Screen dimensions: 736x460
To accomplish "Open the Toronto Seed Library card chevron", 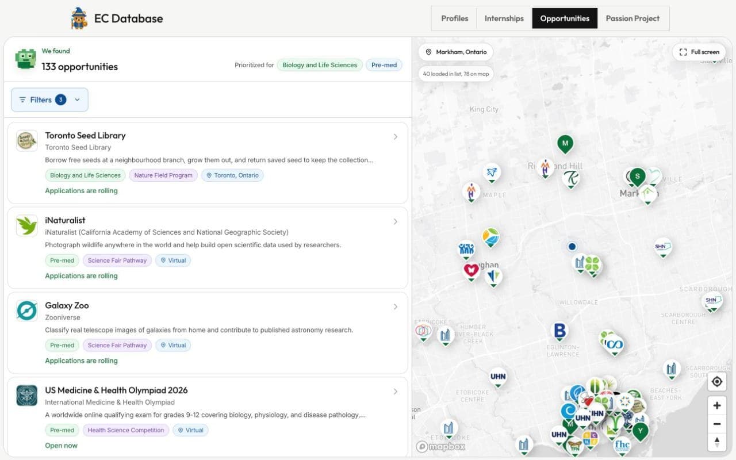I will click(396, 137).
